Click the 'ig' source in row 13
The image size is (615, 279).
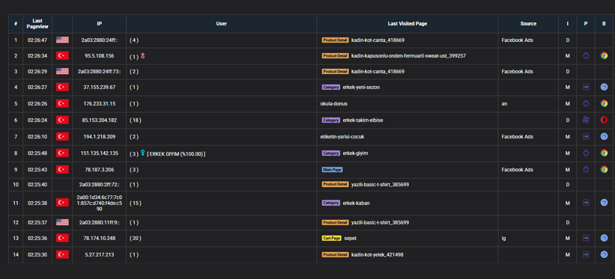(x=503, y=238)
